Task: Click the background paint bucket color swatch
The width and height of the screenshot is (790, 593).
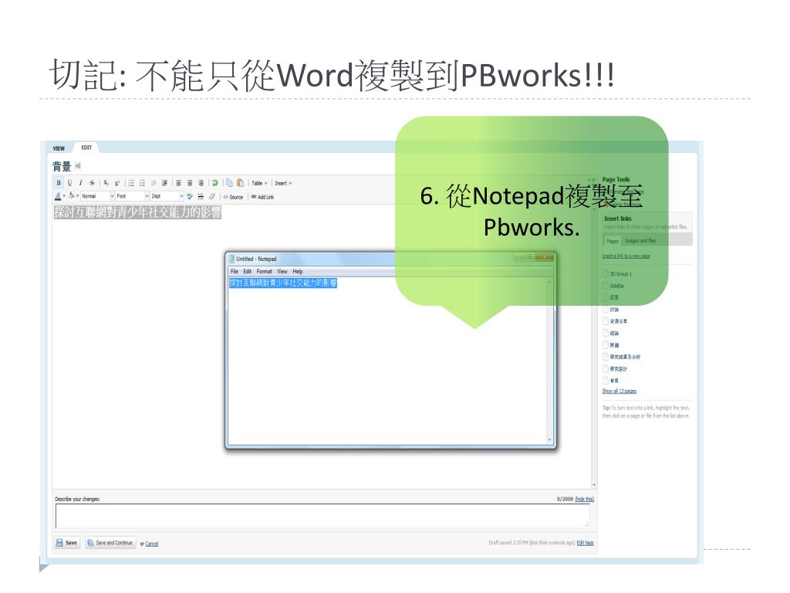Action: pyautogui.click(x=72, y=195)
